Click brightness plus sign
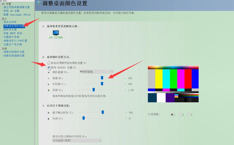Viewport: 234px width, 145px height. [x=125, y=78]
